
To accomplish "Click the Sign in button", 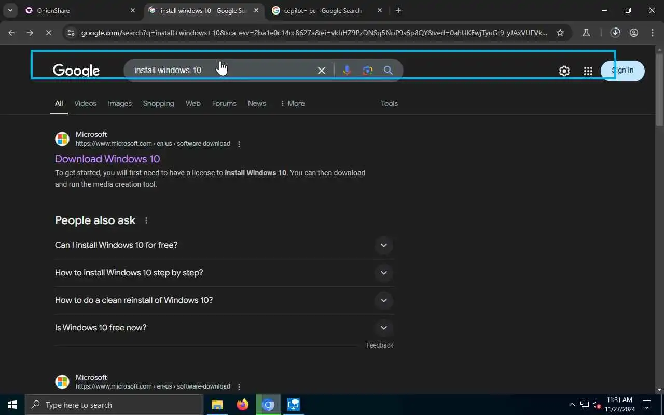I will click(622, 71).
